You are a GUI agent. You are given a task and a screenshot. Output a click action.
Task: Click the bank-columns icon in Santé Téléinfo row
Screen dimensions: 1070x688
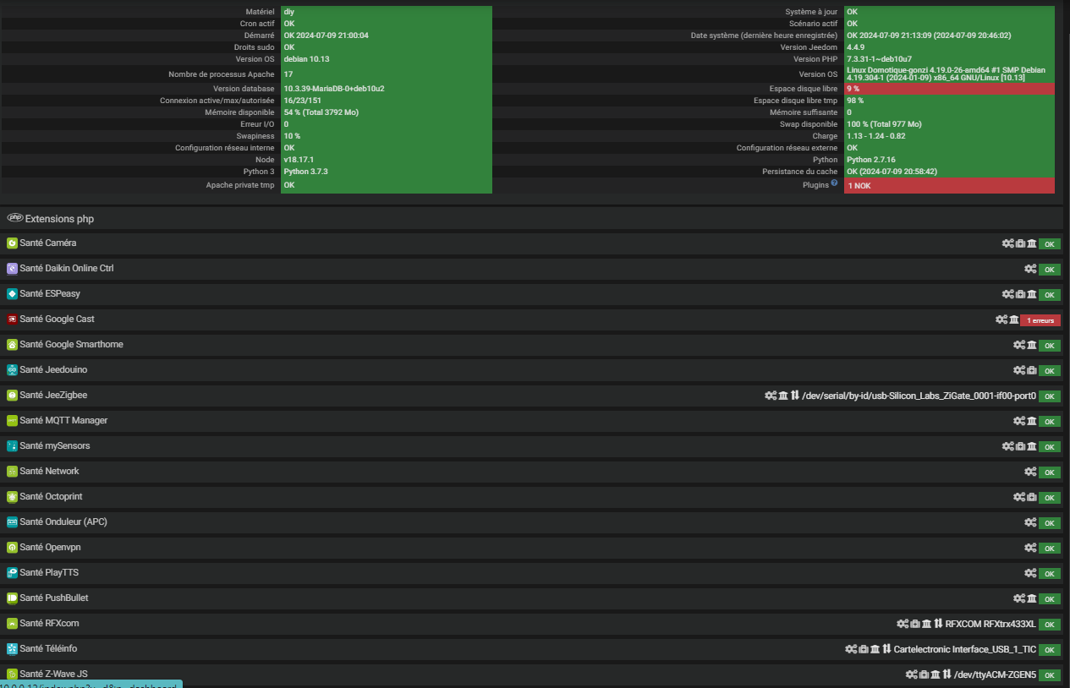coord(875,649)
